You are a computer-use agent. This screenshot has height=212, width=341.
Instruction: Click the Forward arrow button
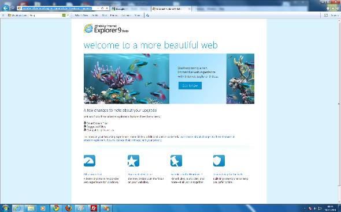point(12,8)
